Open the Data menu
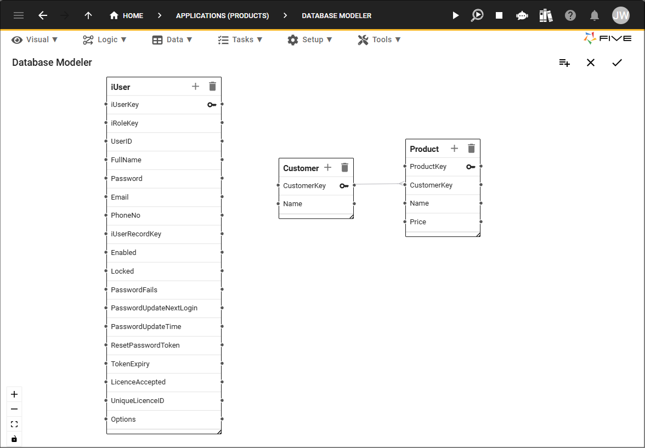The width and height of the screenshot is (645, 448). 172,39
